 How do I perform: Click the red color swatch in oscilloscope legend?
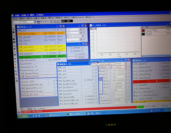pyautogui.click(x=143, y=30)
